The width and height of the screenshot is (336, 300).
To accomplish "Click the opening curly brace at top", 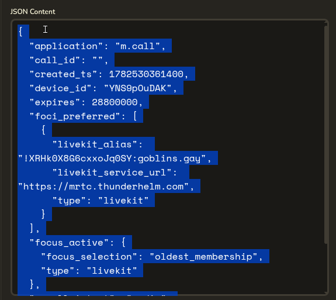I will point(21,32).
